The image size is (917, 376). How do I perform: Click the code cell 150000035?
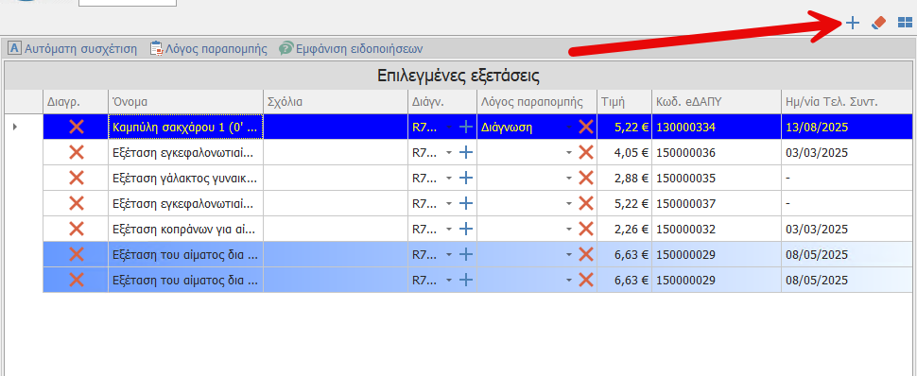point(717,178)
